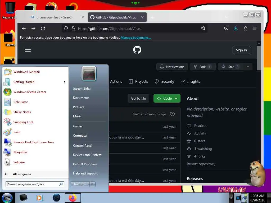
Task: Open the Star lists dropdown arrow
Action: [x=248, y=67]
